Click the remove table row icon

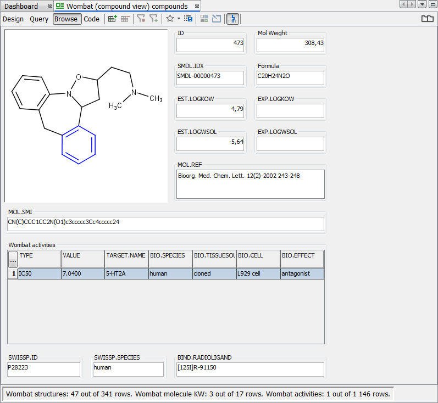point(125,19)
